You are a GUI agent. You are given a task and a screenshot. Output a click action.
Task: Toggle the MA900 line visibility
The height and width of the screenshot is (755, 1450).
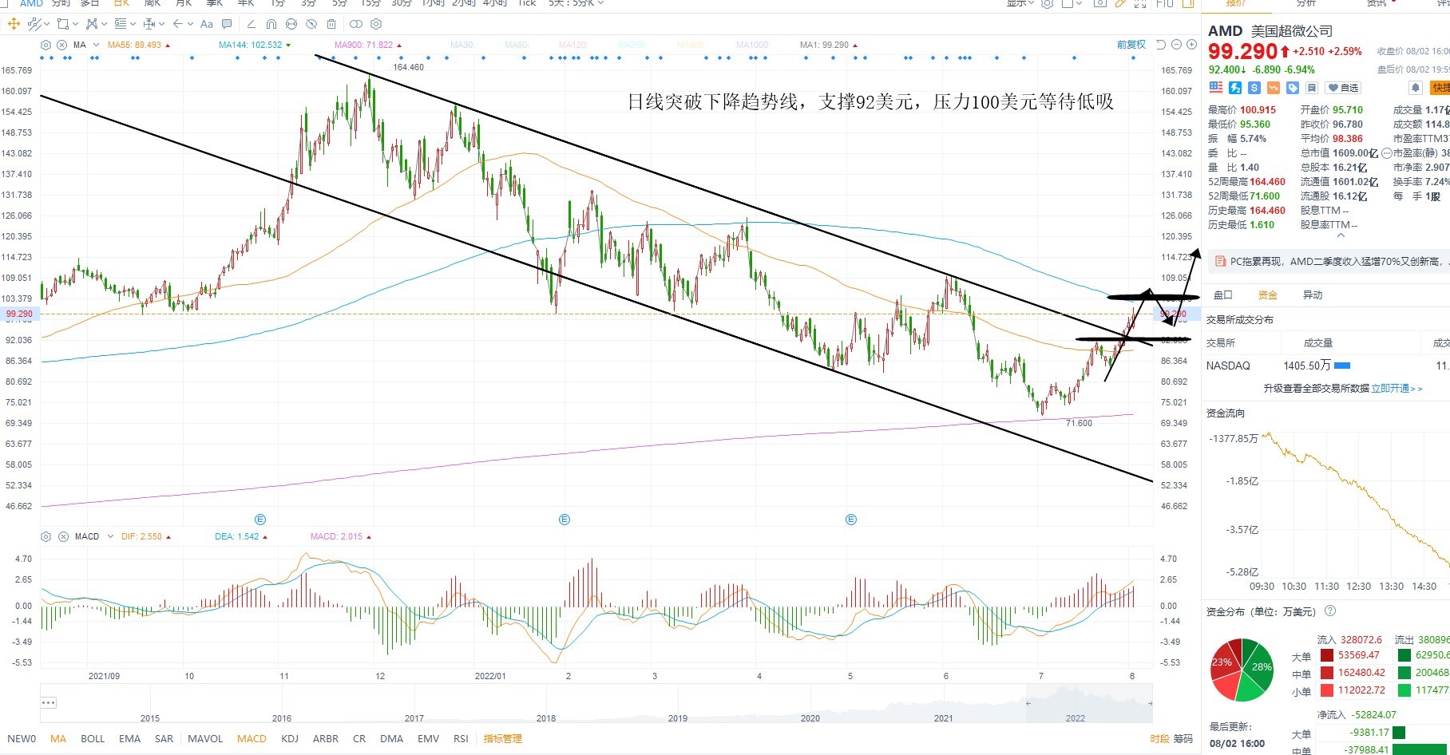point(364,45)
